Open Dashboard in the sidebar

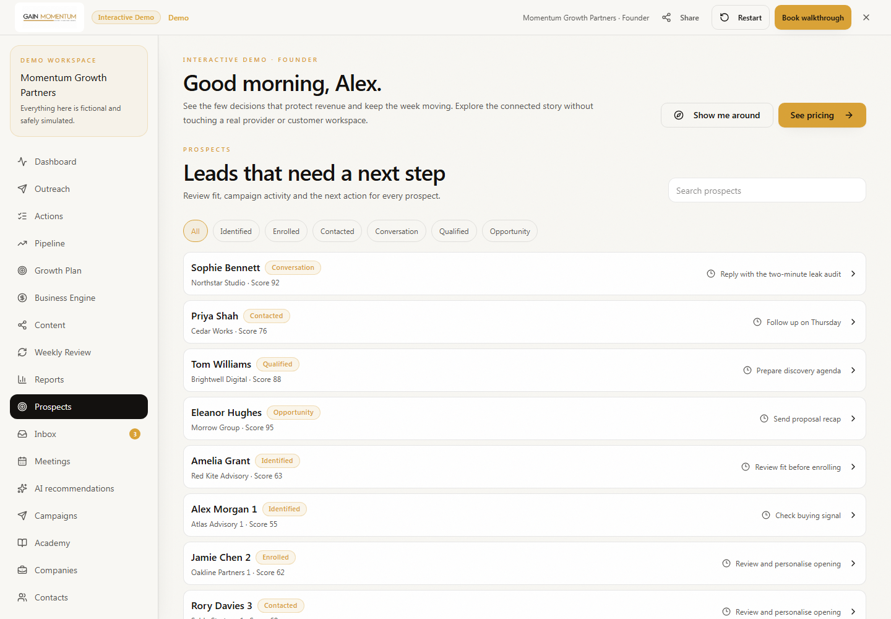click(79, 162)
